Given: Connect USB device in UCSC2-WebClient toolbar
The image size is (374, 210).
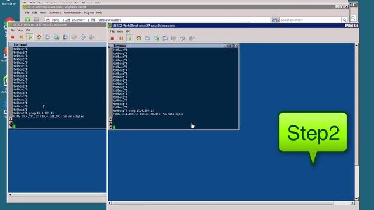Looking at the screenshot, I should tap(192, 38).
